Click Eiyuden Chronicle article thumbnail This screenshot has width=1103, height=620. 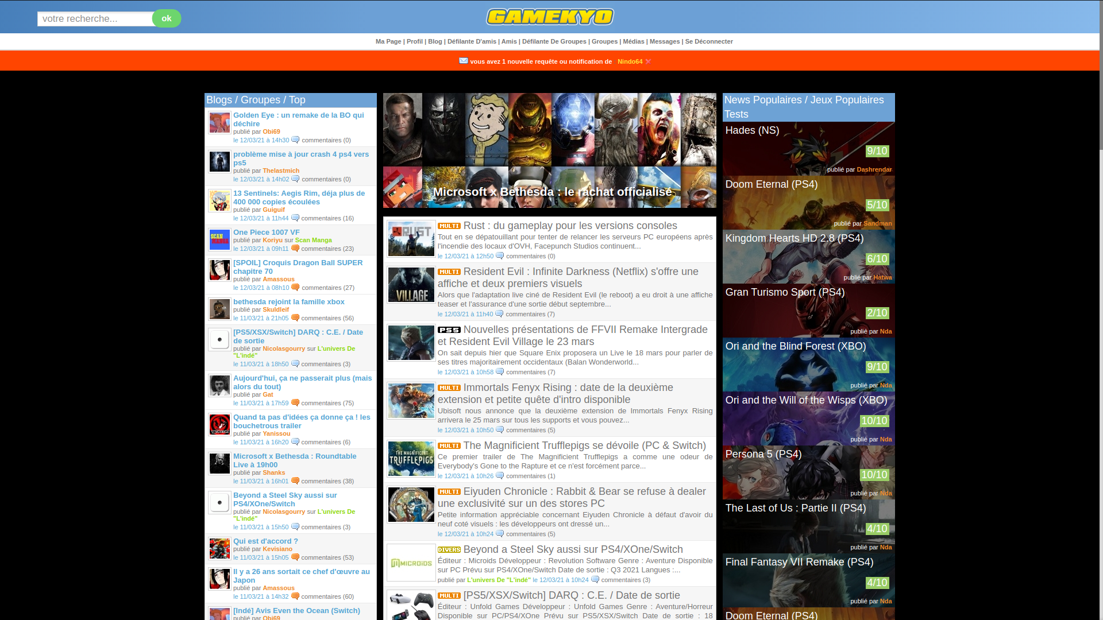click(411, 505)
